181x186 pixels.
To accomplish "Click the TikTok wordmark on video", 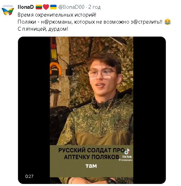I will pyautogui.click(x=127, y=157).
